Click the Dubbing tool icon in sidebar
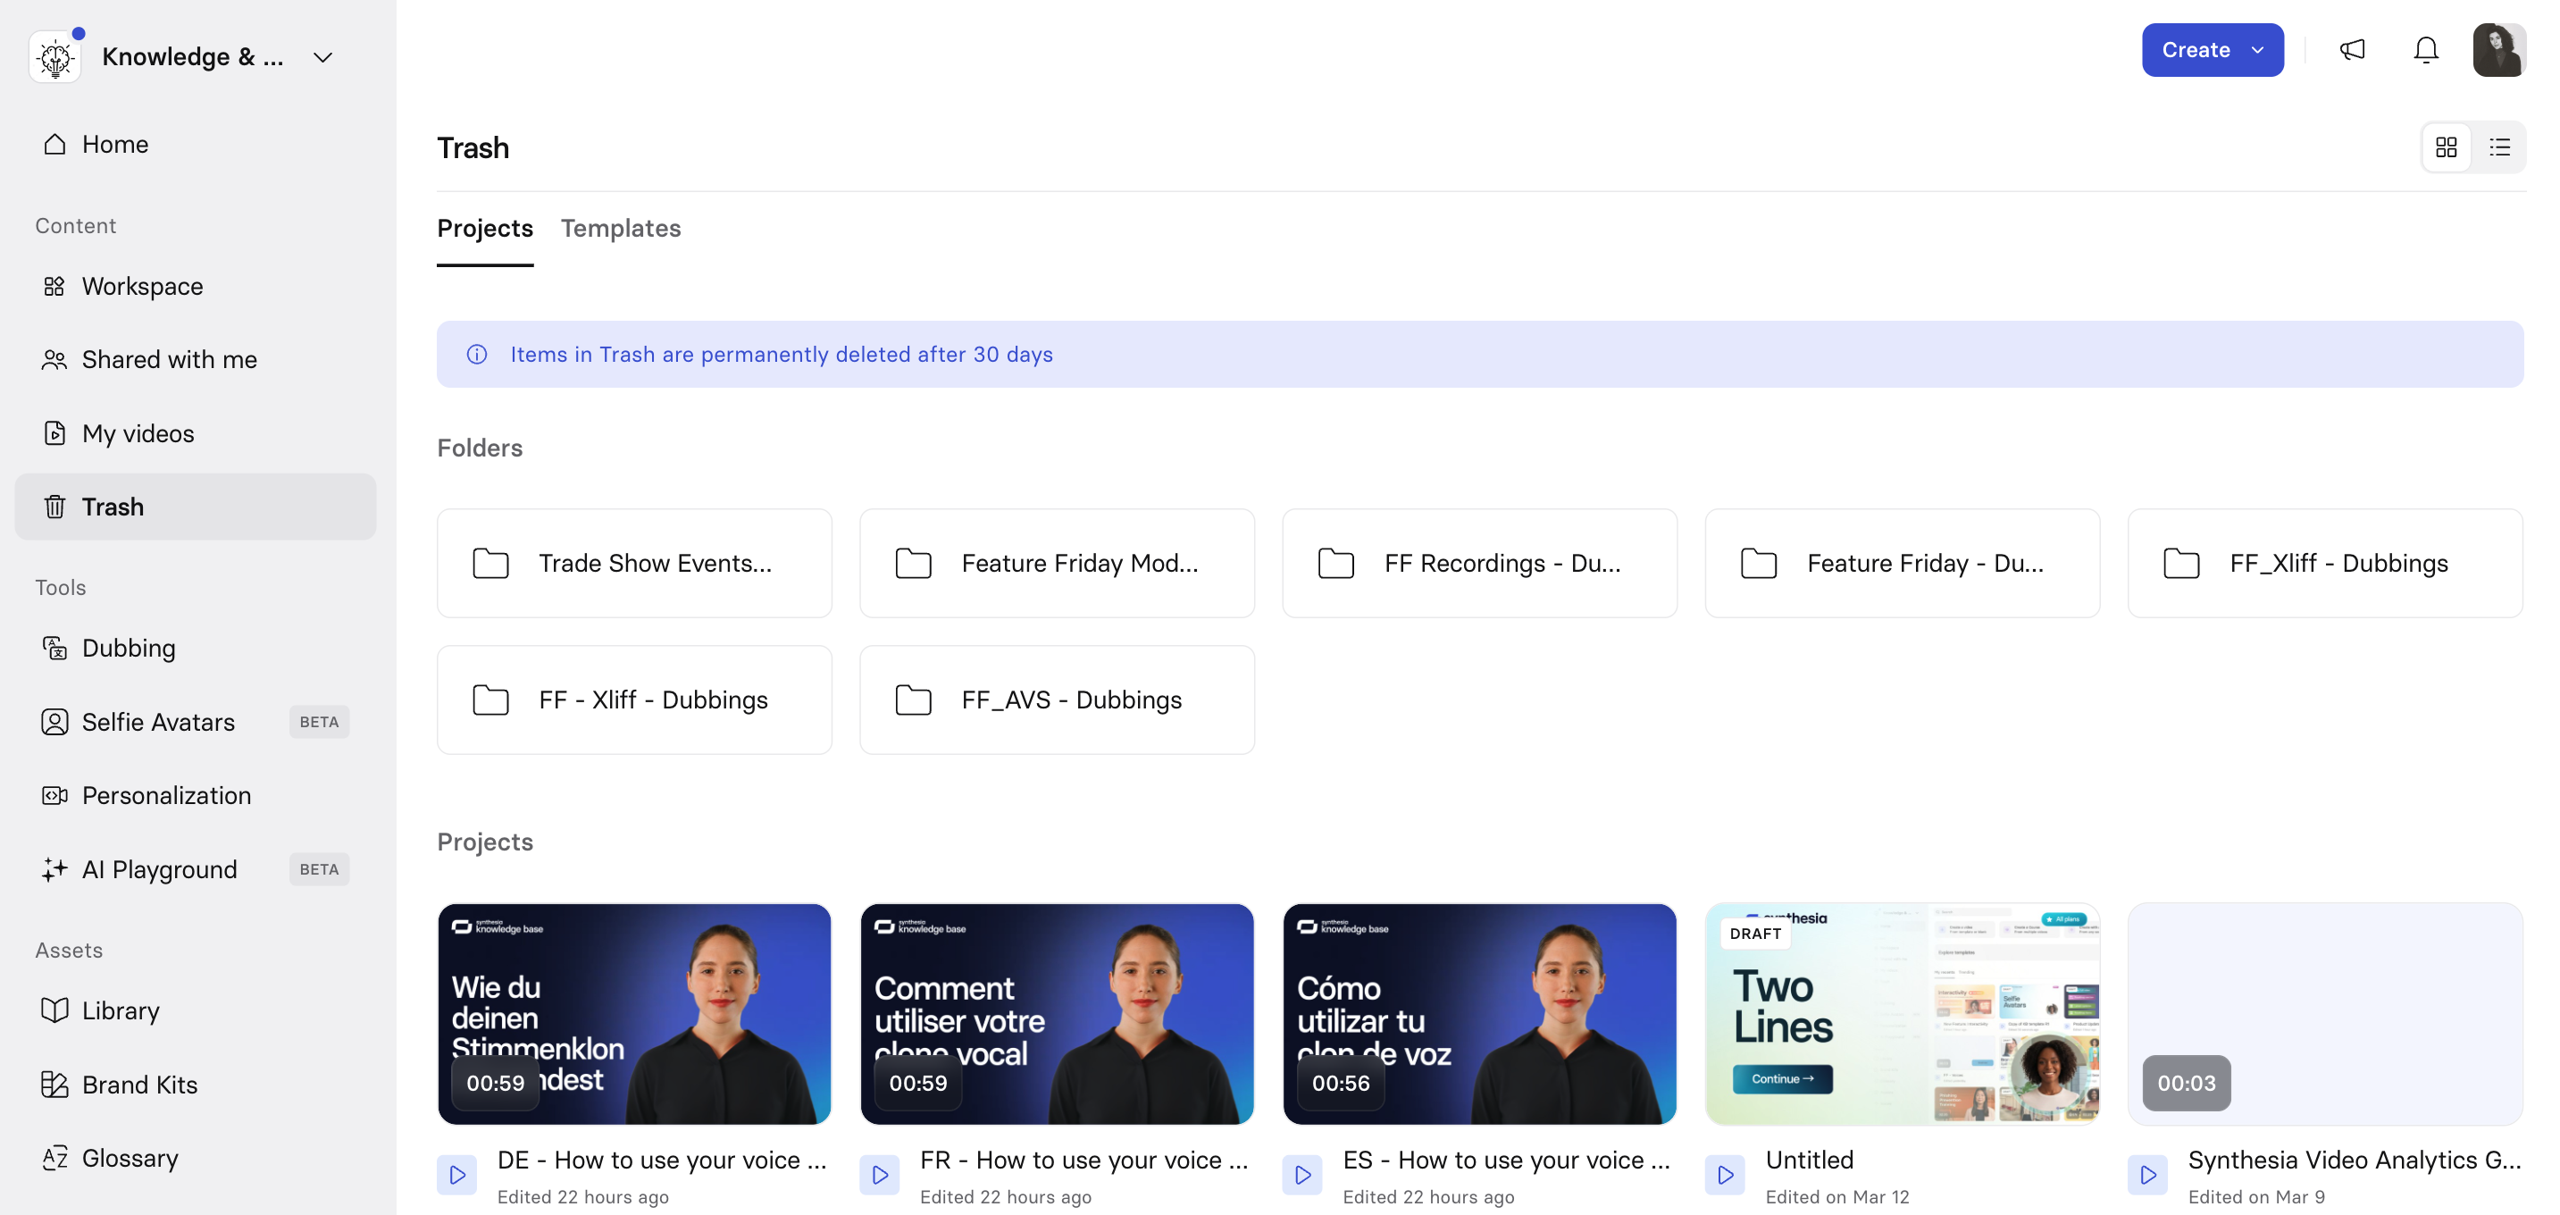This screenshot has height=1215, width=2560. [54, 649]
